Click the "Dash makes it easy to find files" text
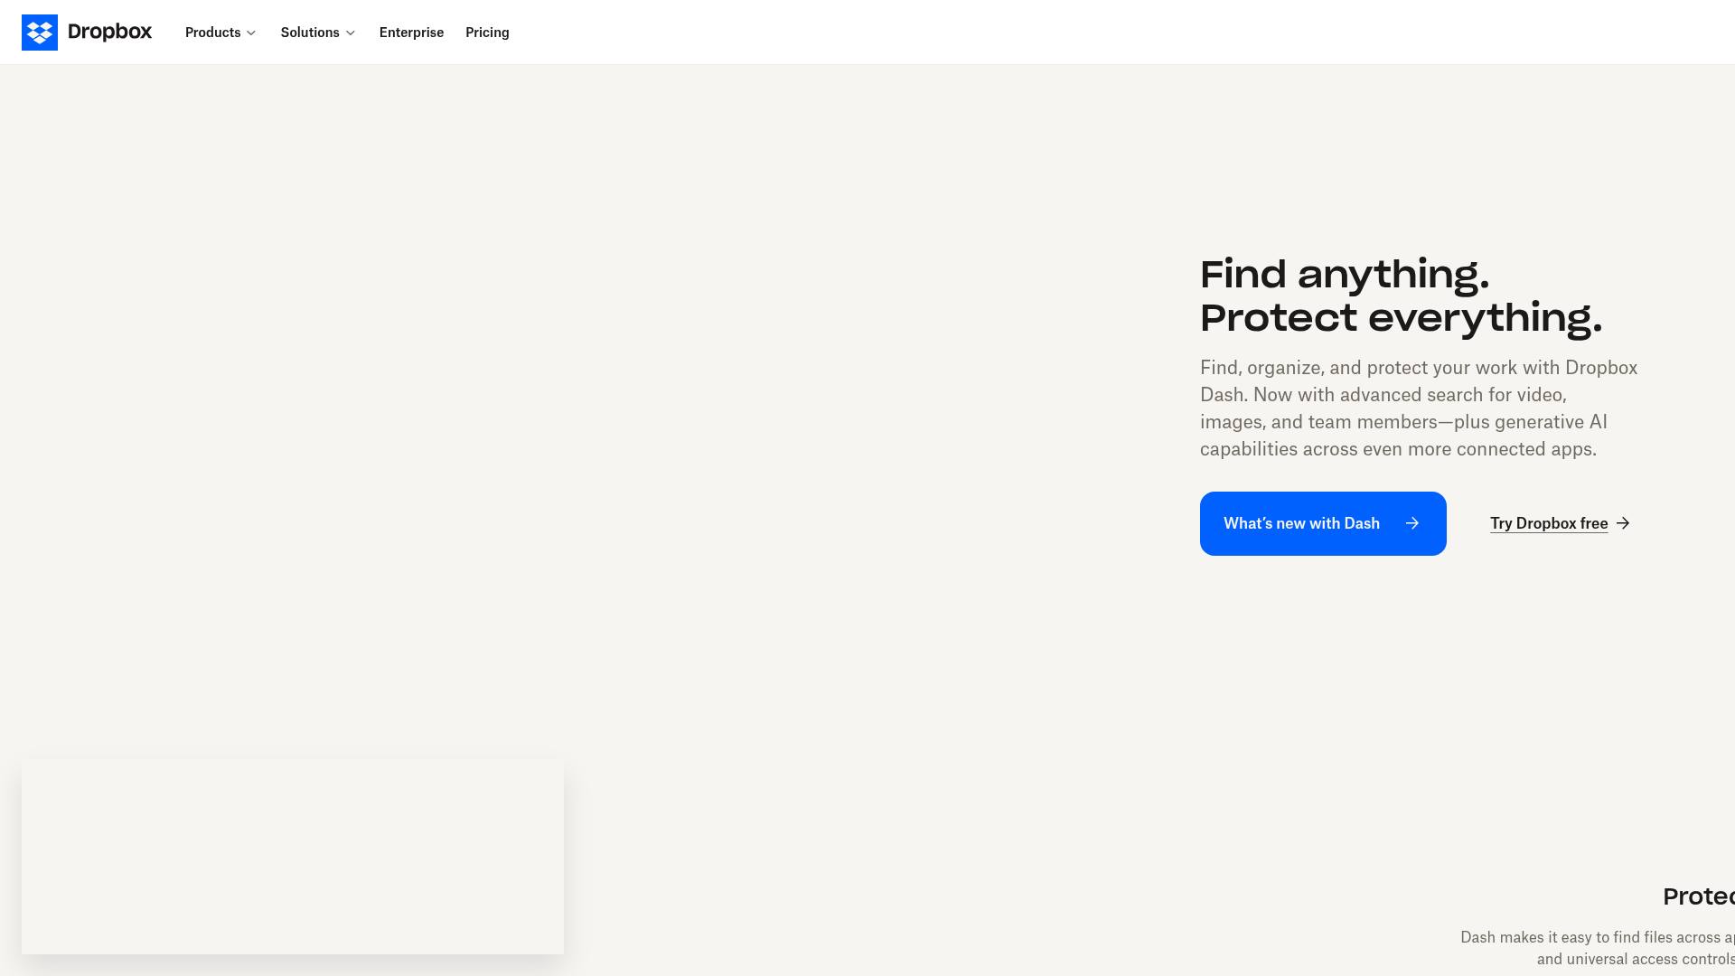The image size is (1735, 976). click(1596, 937)
